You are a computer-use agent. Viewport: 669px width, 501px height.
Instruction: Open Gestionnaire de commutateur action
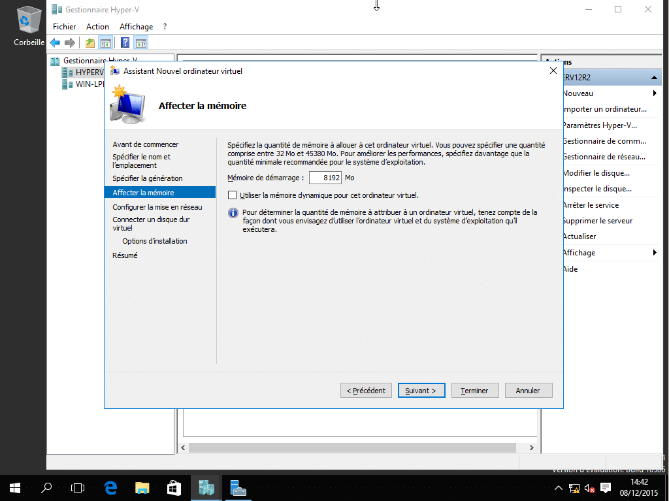coord(604,141)
